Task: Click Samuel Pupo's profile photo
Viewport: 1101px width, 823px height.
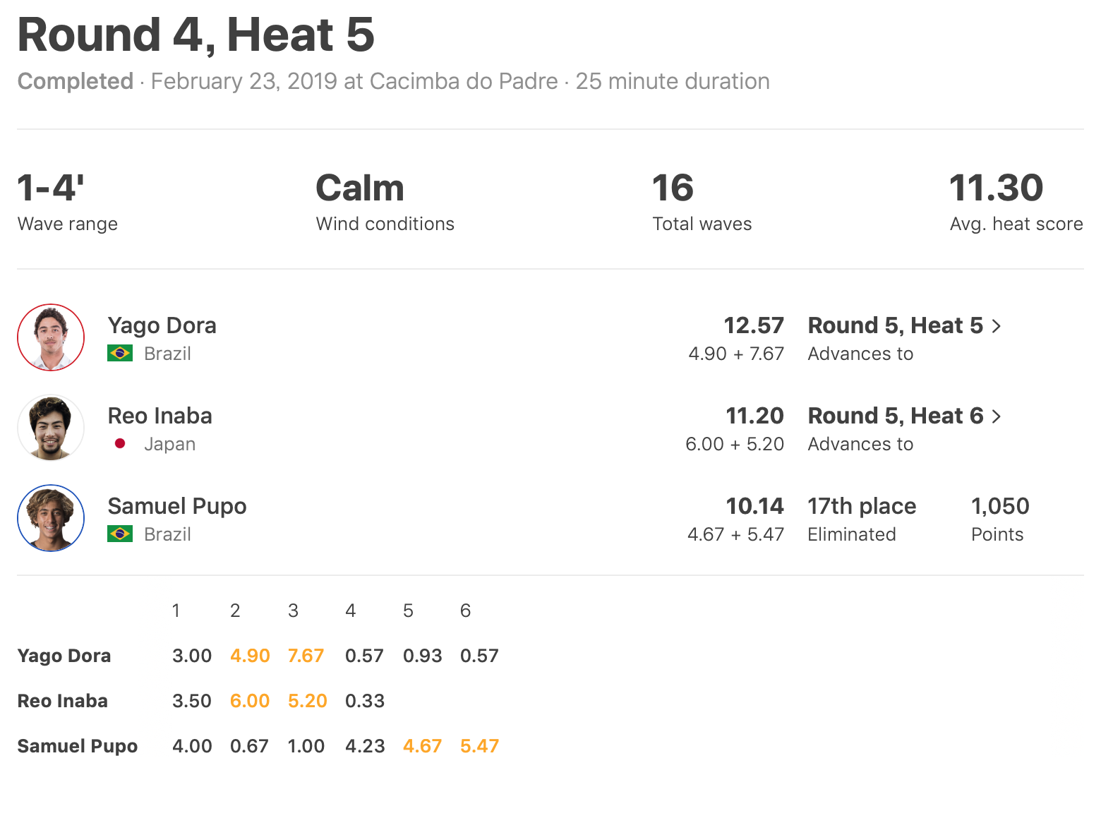Action: coord(51,518)
